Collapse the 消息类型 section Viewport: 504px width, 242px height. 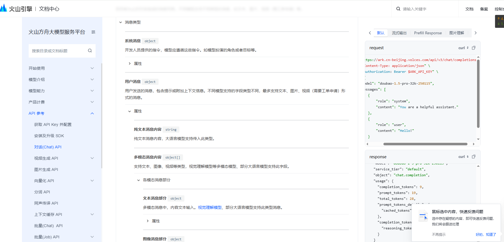[x=121, y=22]
